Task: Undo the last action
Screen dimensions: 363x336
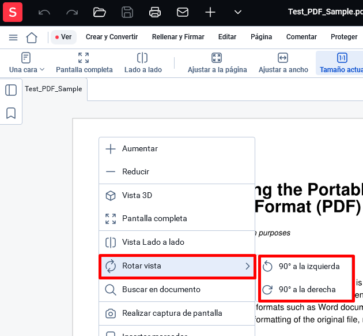Action: 44,12
